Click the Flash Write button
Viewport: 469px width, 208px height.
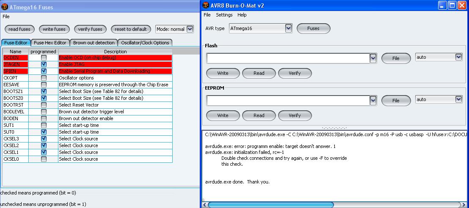click(x=223, y=73)
